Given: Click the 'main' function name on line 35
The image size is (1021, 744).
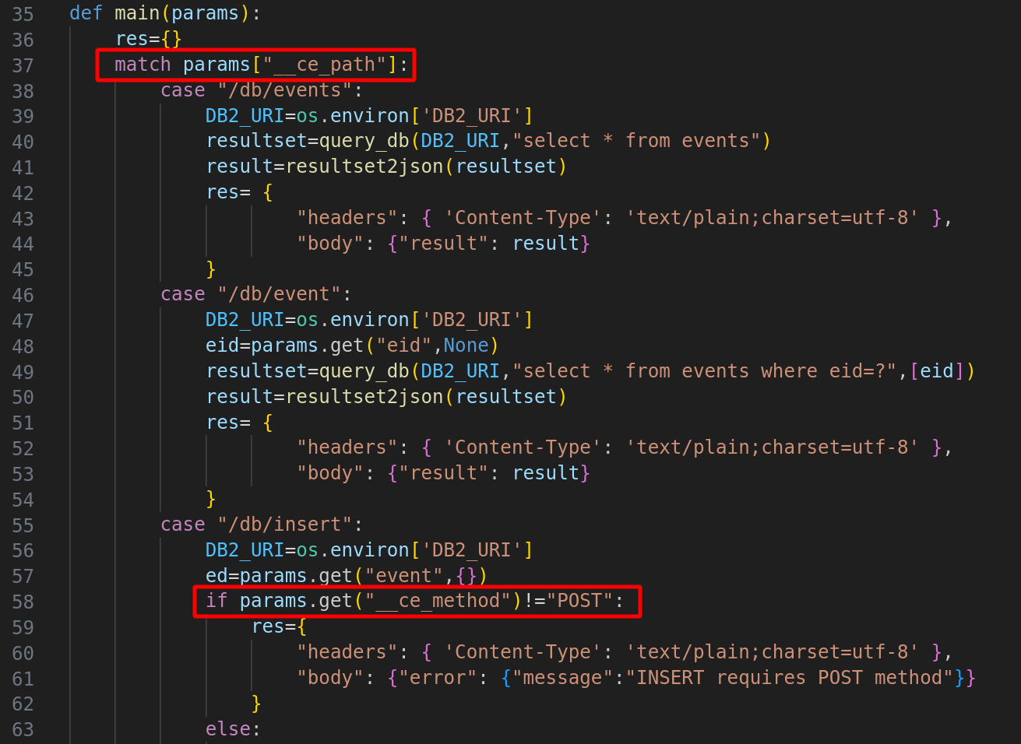Looking at the screenshot, I should click(x=137, y=13).
